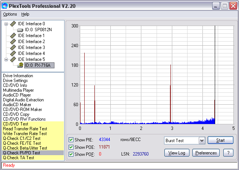
Task: Open Drive Information function
Action: [18, 76]
